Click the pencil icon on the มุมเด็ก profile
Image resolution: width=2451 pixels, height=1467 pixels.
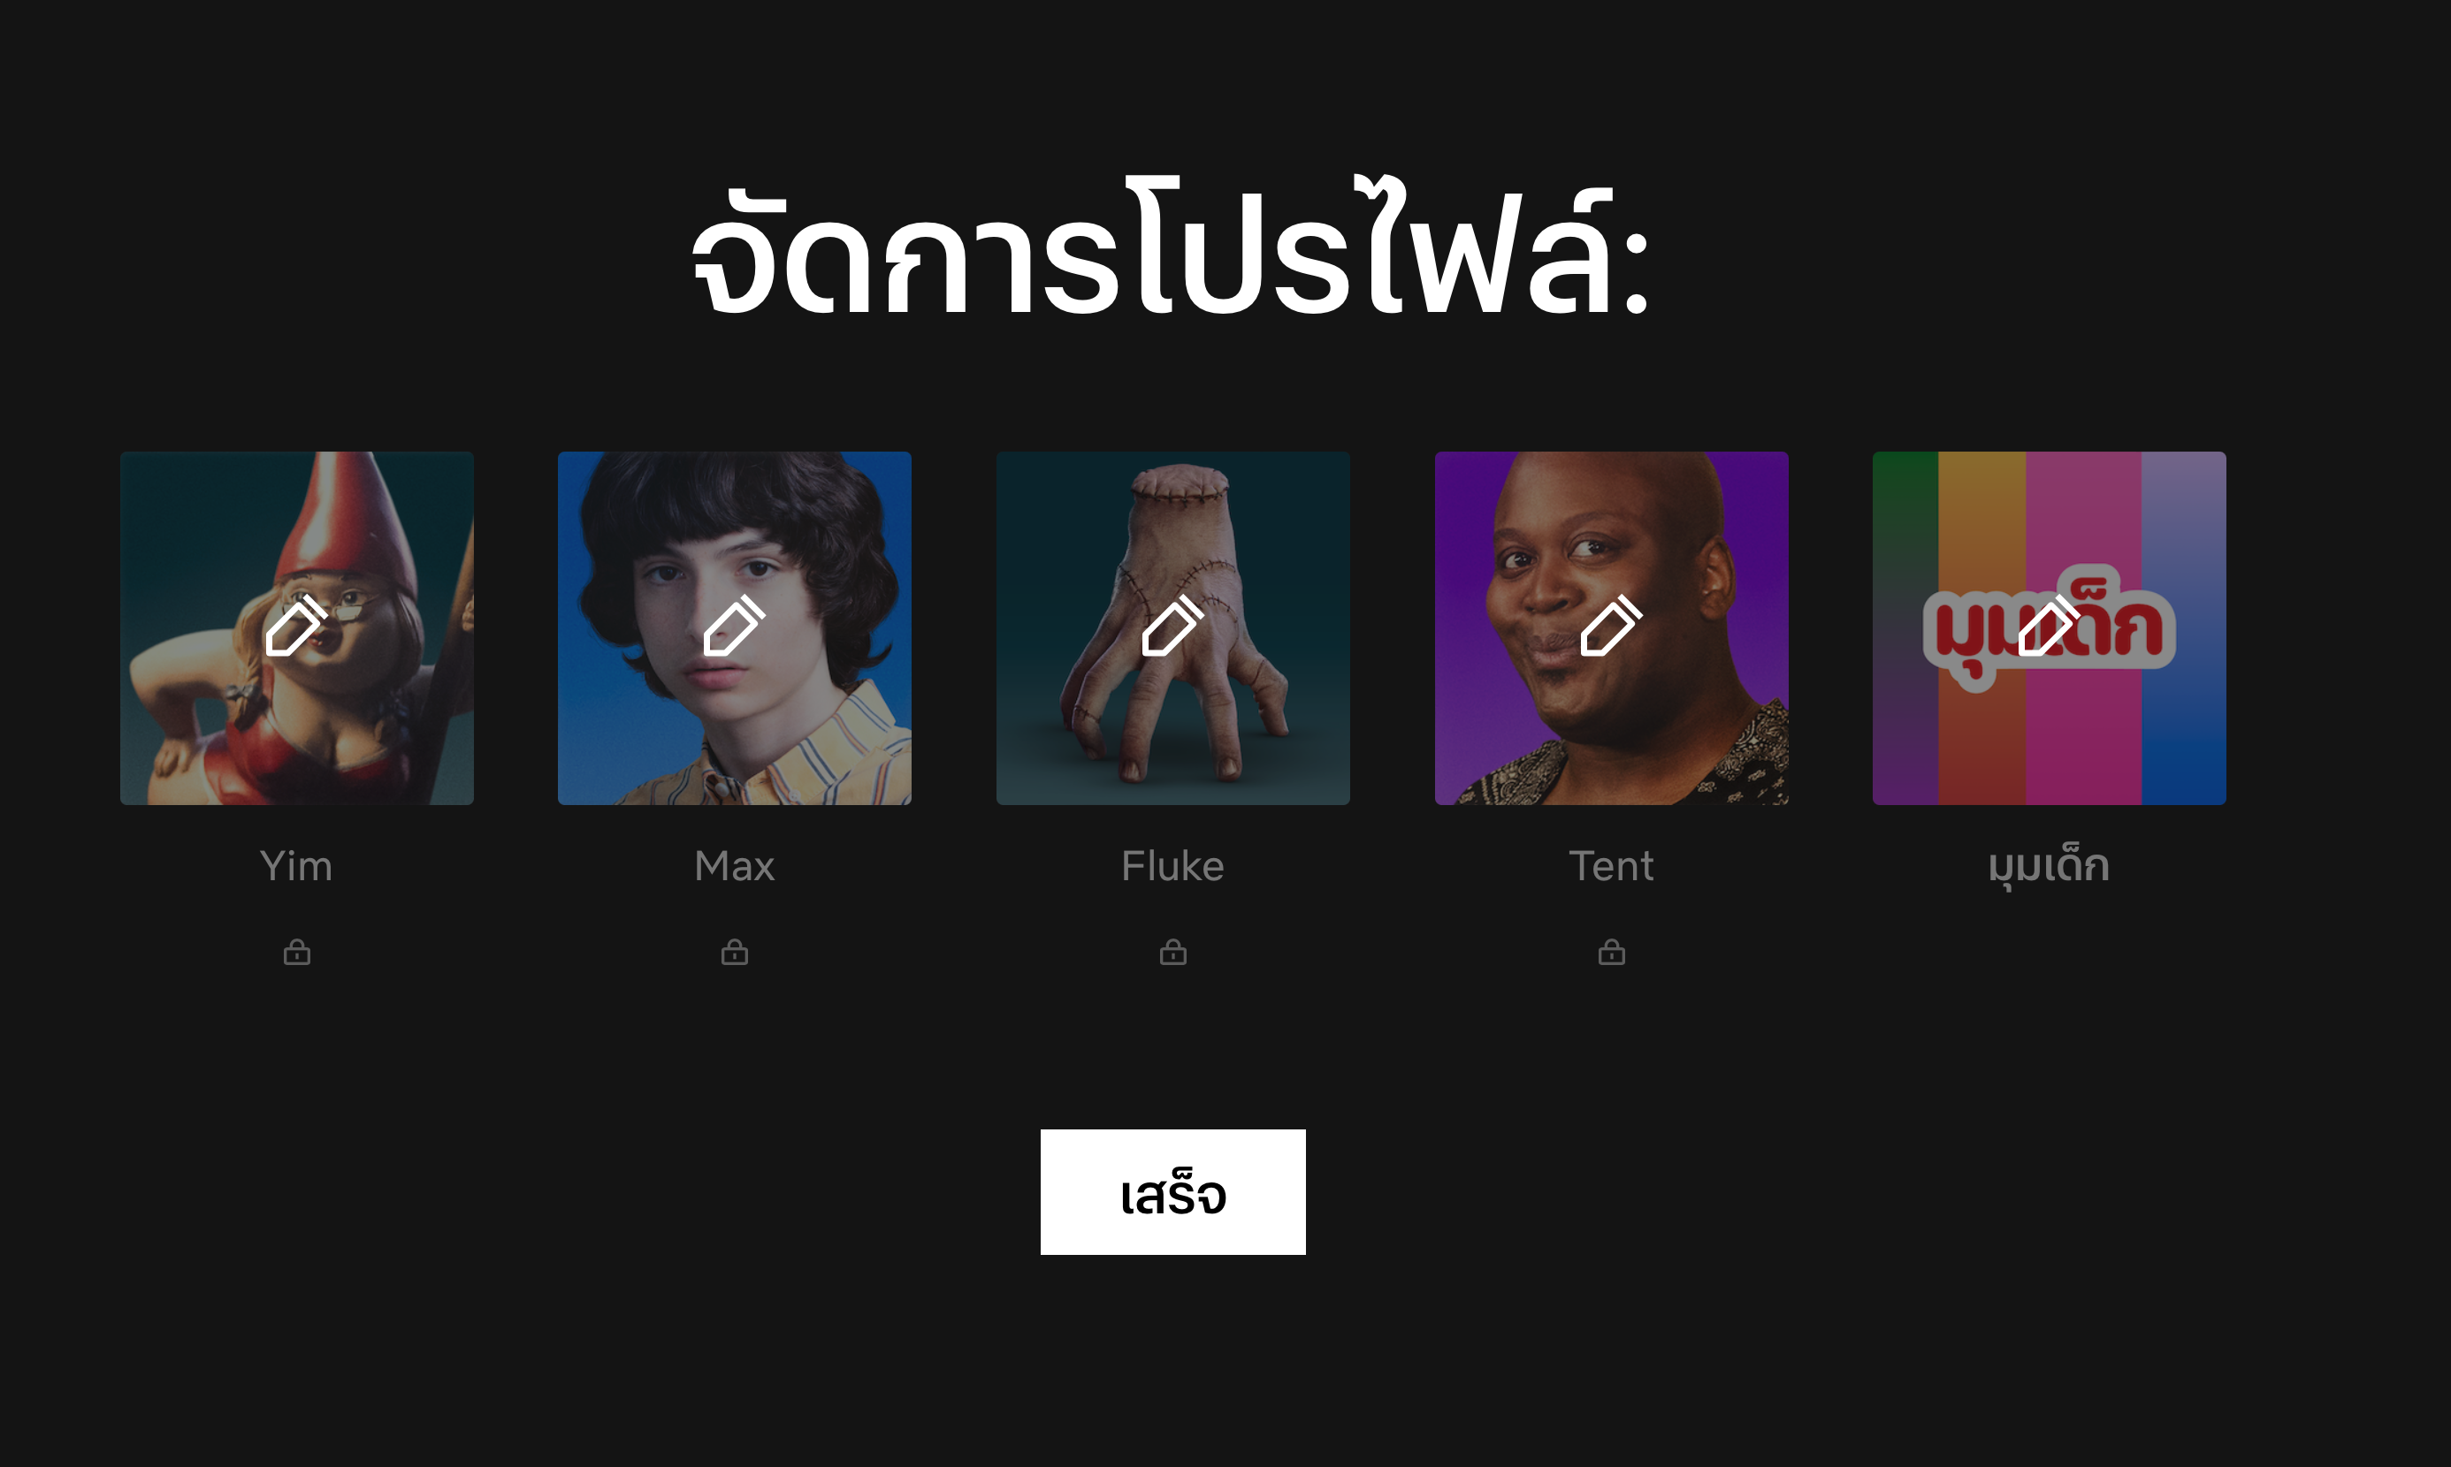pos(2049,626)
